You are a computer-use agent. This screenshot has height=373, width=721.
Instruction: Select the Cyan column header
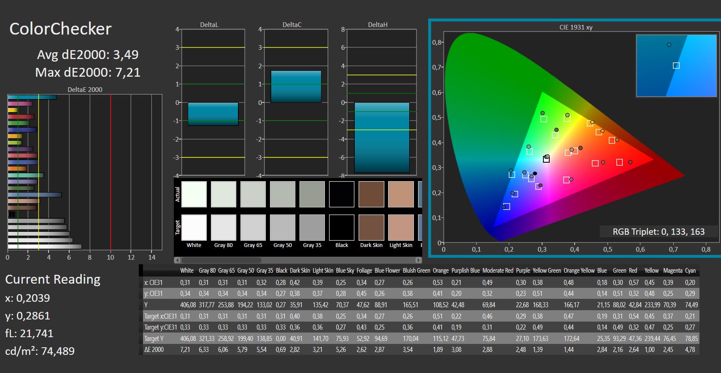690,271
